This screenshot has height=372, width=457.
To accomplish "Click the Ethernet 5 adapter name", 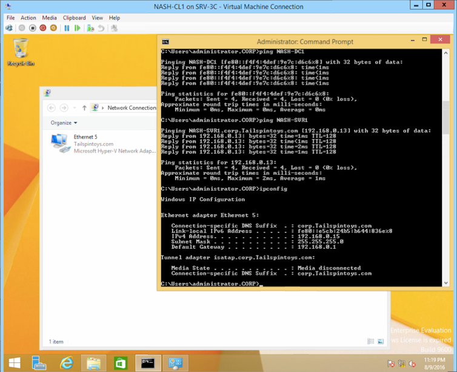I will coord(85,137).
